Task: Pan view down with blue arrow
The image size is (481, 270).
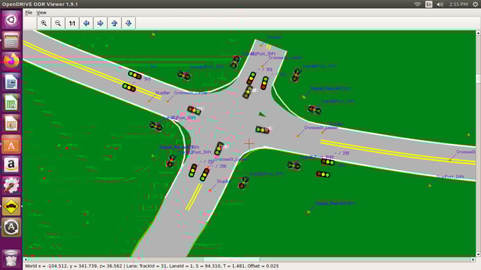Action: (129, 24)
